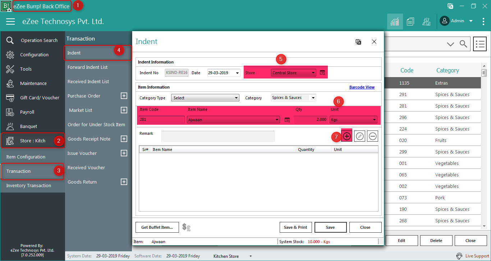Open the Item Name dropdown Ajwaan
Screen dimensions: 491x261
[233, 120]
